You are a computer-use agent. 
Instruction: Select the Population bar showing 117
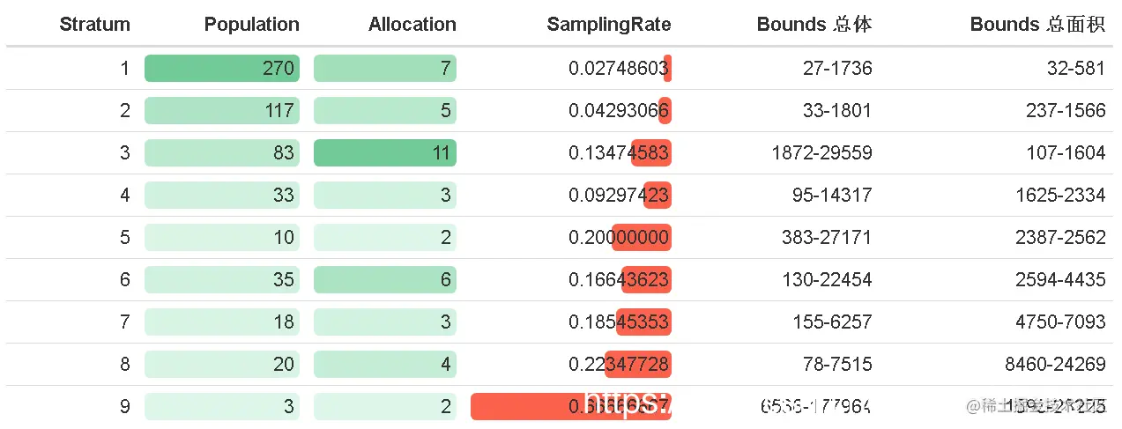click(x=222, y=111)
